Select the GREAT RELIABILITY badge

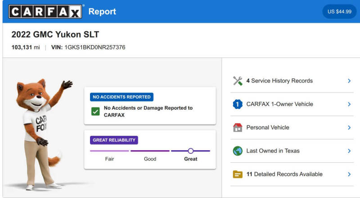click(x=114, y=140)
